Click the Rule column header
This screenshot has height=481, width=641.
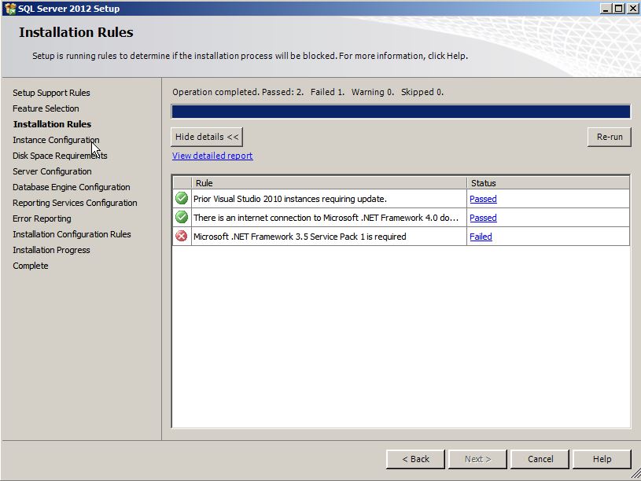[329, 183]
